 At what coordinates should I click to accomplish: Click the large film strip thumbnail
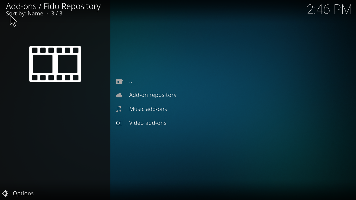(x=55, y=64)
